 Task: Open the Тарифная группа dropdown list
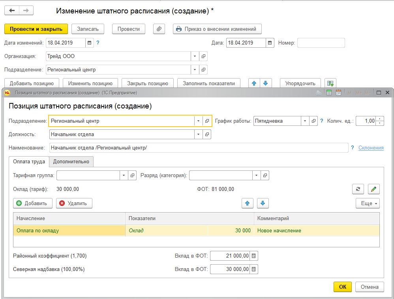click(x=124, y=175)
